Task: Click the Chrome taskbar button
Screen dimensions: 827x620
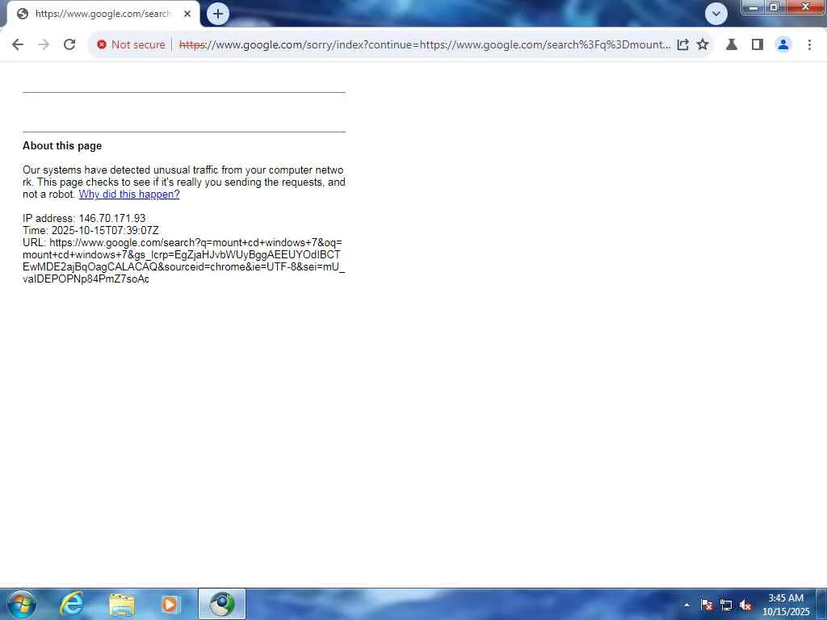Action: 222,604
